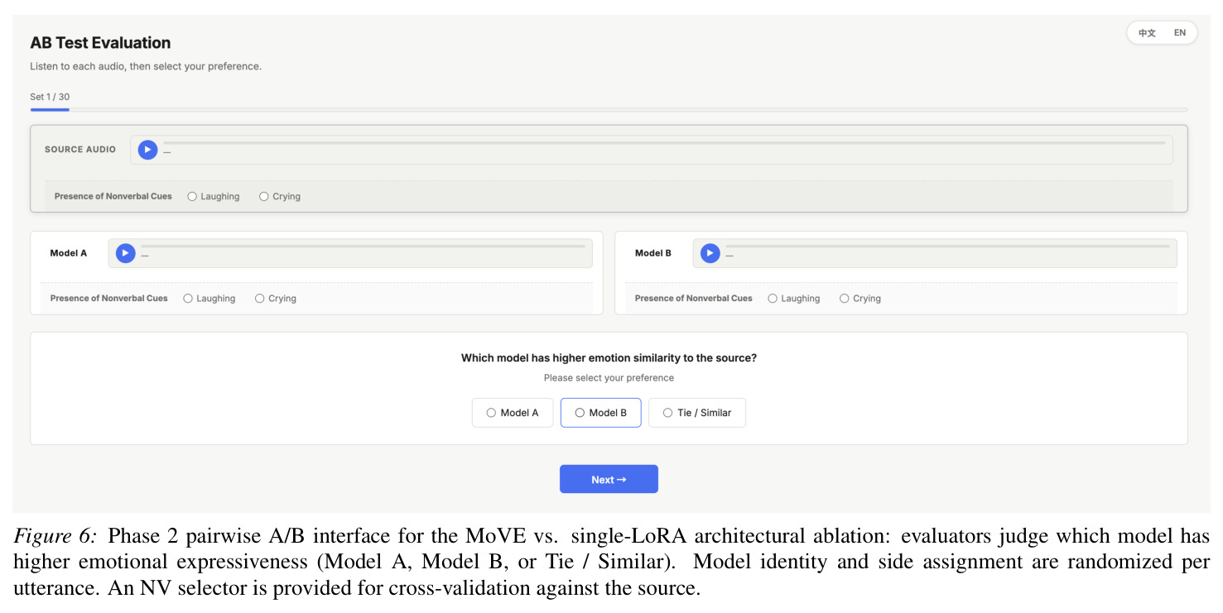Click the AB Test Evaluation heading
This screenshot has height=613, width=1223.
pos(100,43)
